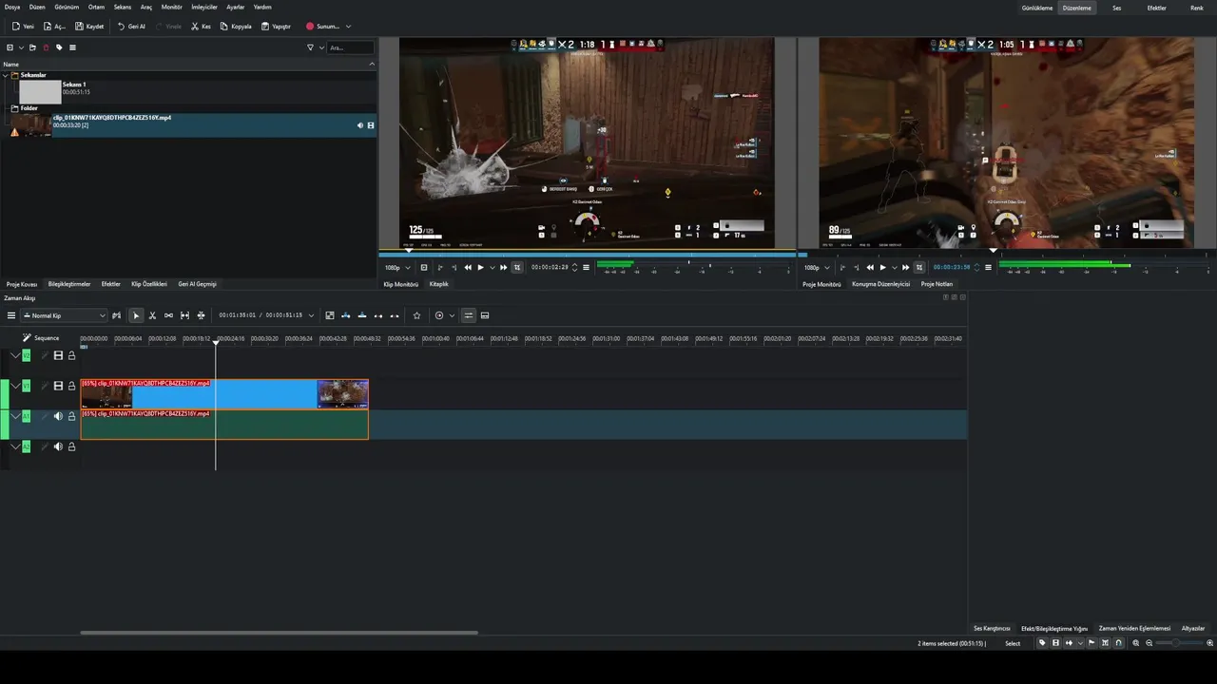
Task: Mute audio track A2
Action: (58, 446)
